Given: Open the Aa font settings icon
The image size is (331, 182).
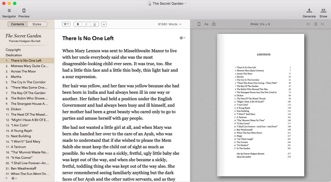Looking at the screenshot, I should (x=206, y=24).
